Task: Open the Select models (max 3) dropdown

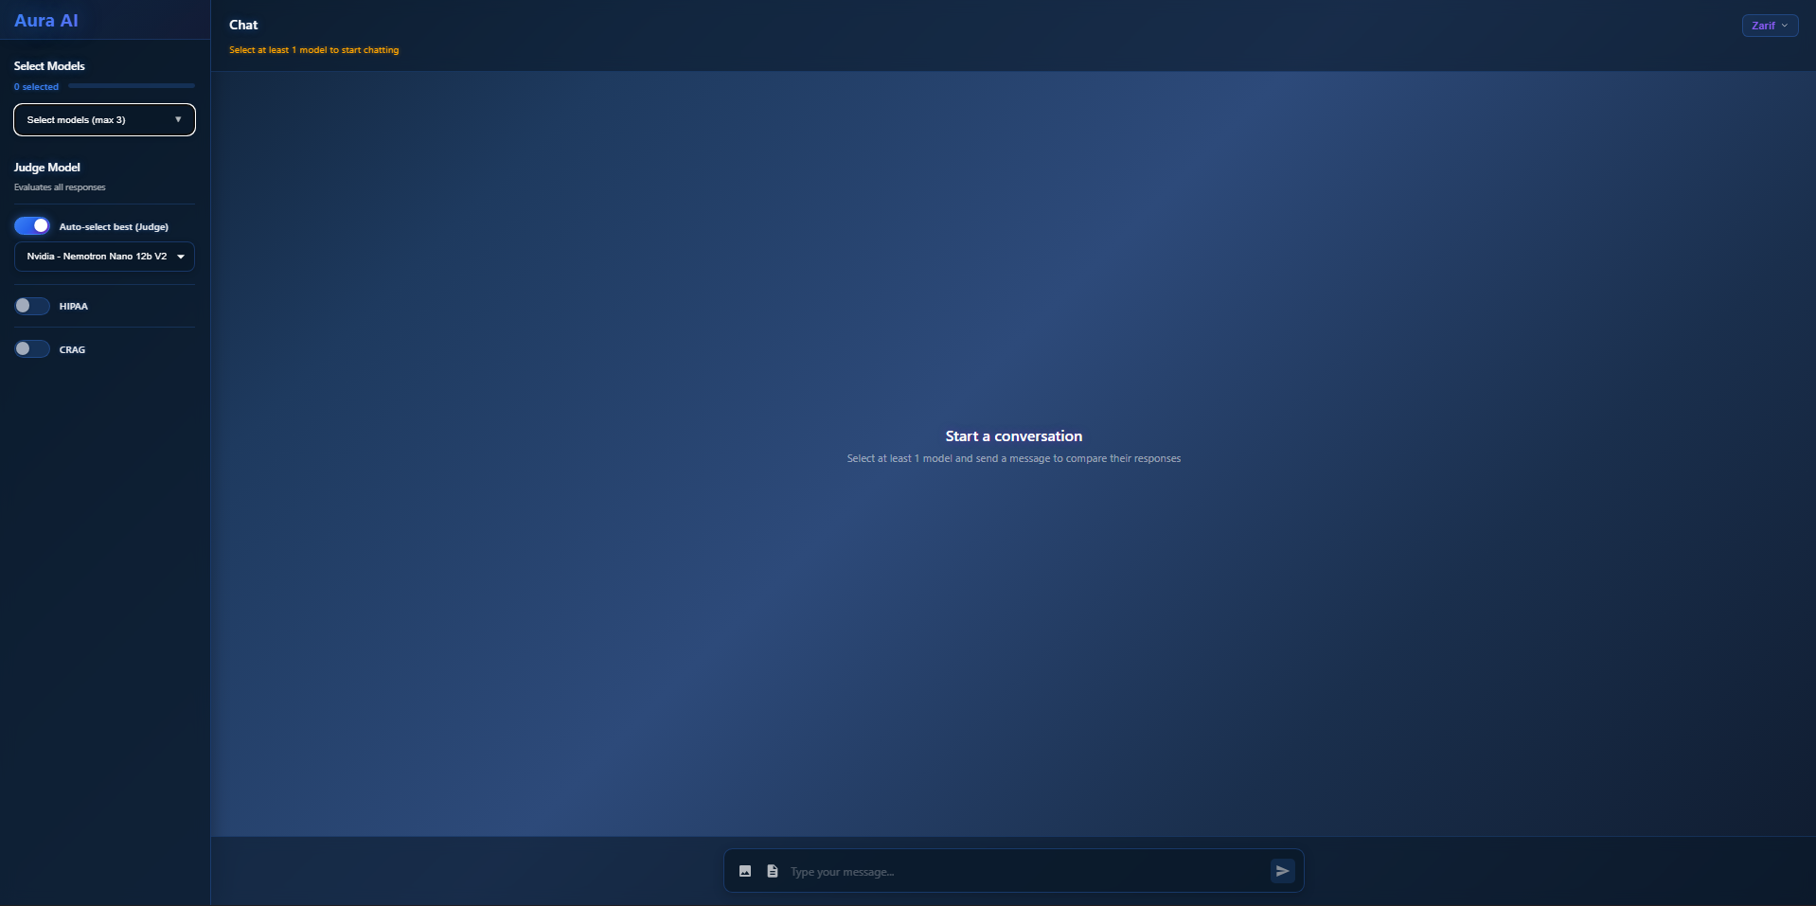Action: click(x=104, y=120)
